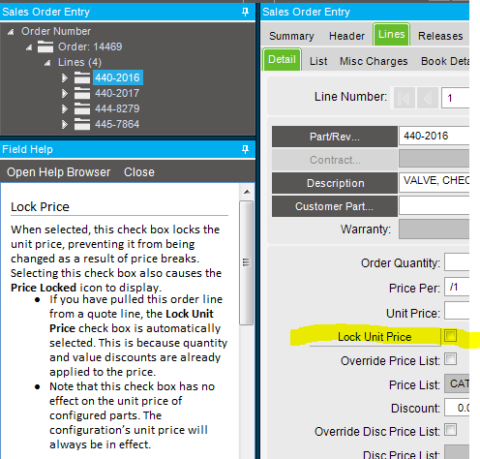Collapse the Lines (4) node
The image size is (480, 459).
tap(47, 63)
